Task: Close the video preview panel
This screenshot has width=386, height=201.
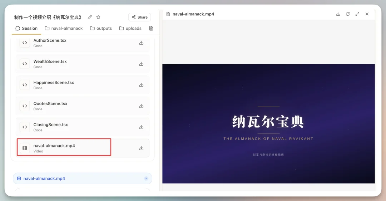Action: (x=367, y=14)
